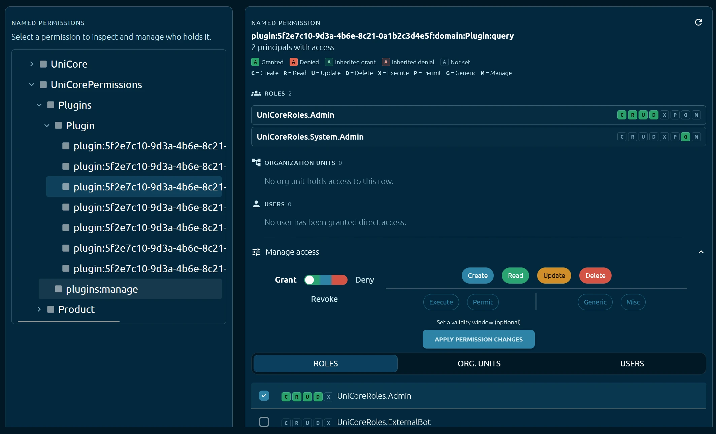Click the P badge in the UniCoreRoles.Admin roles row
Screen dimensions: 716x434
[675, 115]
